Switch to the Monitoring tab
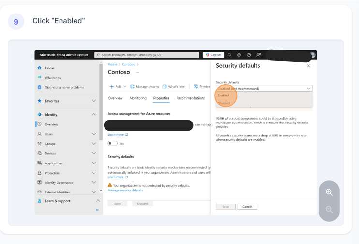 [x=138, y=98]
